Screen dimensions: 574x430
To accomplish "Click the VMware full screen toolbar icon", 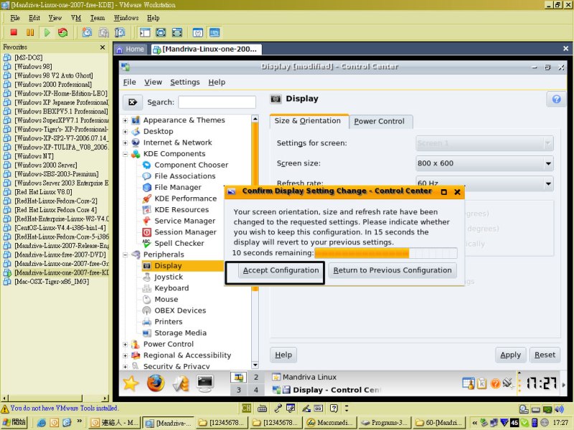I will [x=161, y=32].
